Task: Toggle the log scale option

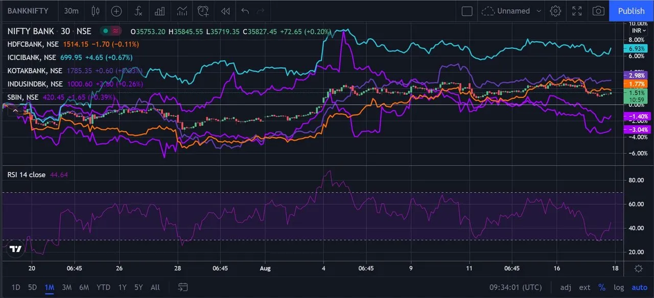Action: 619,287
